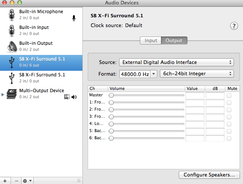Screen dimensions: 243x184
Task: Click the Multi-Output Device stacked icon
Action: 12,94
